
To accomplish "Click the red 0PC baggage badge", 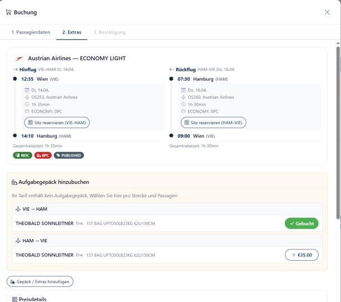I will [43, 155].
